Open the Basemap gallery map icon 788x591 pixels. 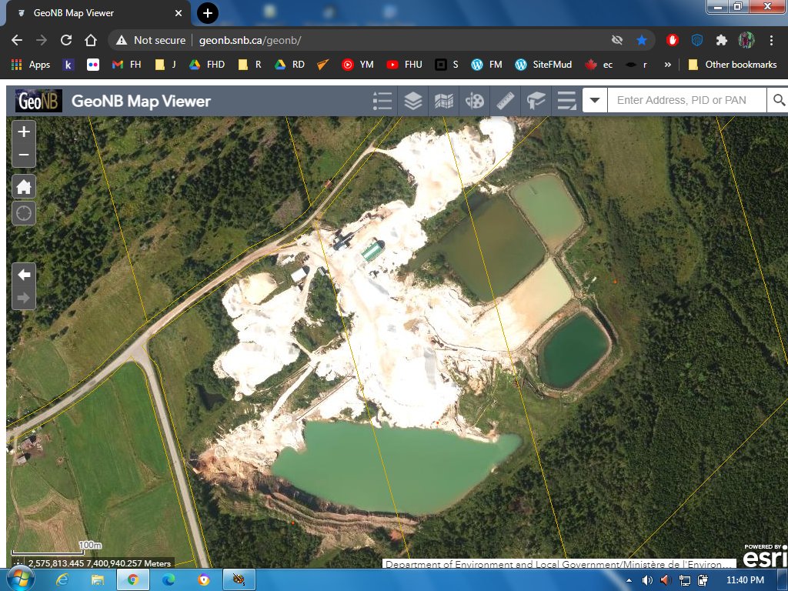(x=444, y=101)
